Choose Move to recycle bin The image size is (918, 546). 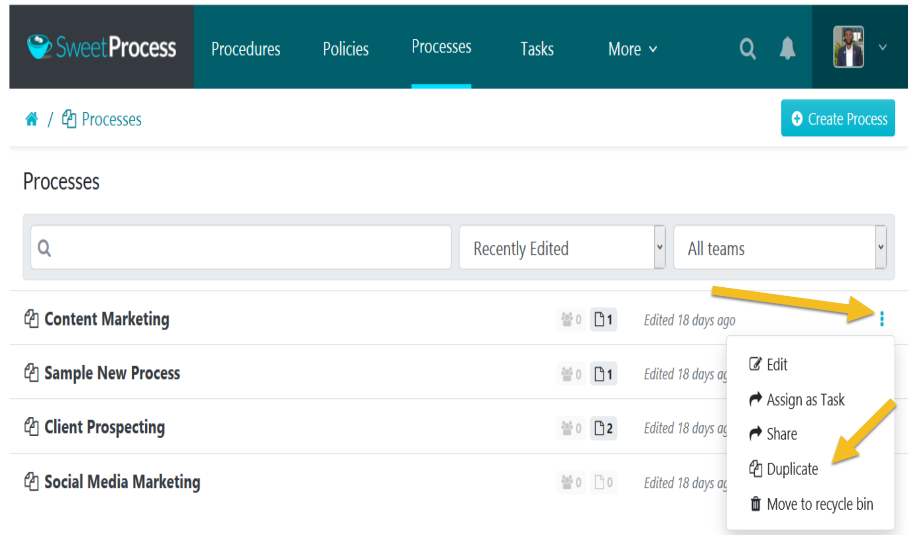pos(811,504)
